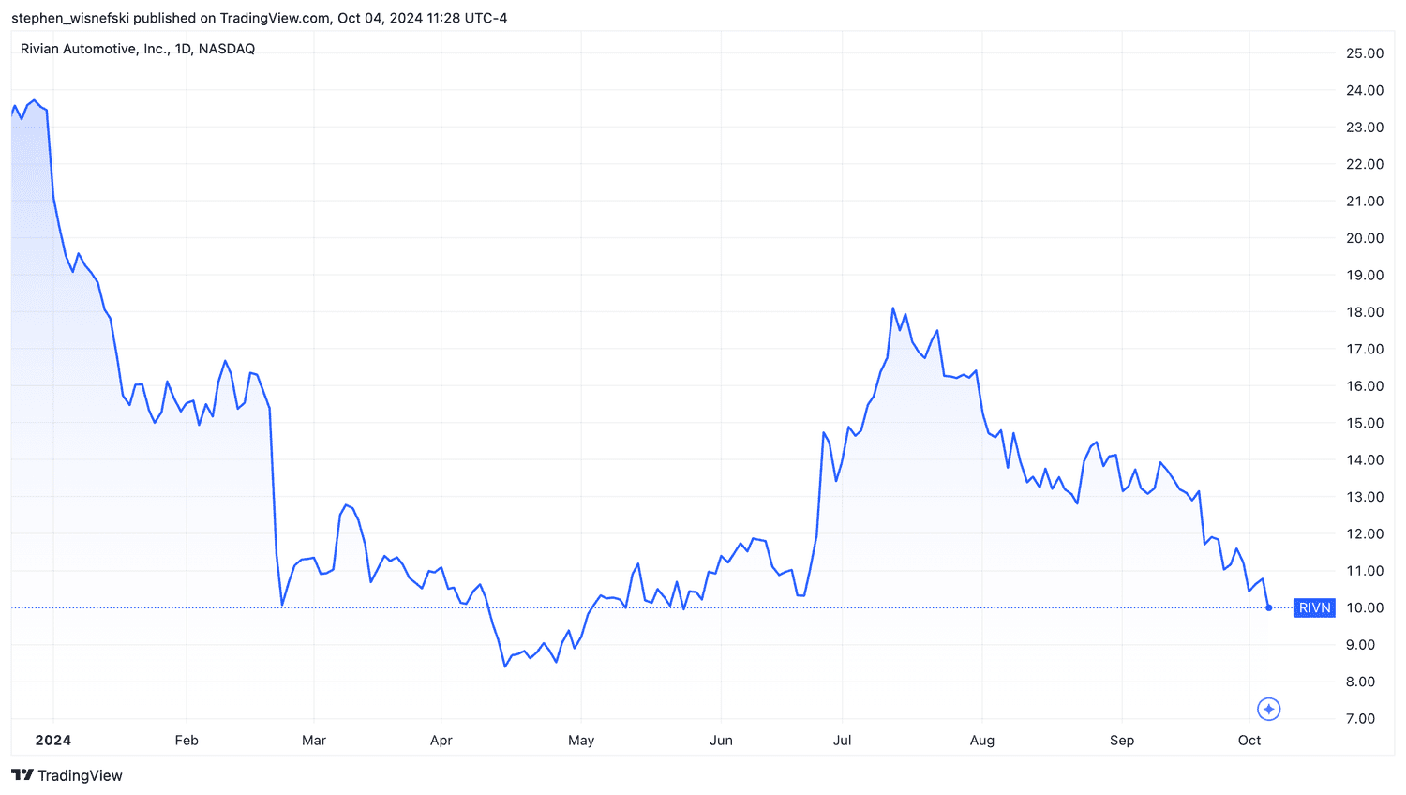This screenshot has width=1406, height=795.
Task: Click the Jun date axis label
Action: (x=721, y=740)
